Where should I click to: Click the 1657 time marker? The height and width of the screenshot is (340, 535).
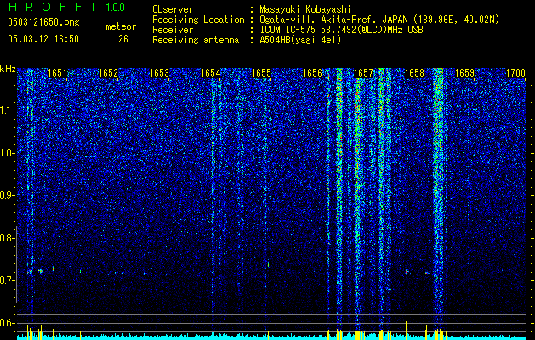tap(363, 73)
